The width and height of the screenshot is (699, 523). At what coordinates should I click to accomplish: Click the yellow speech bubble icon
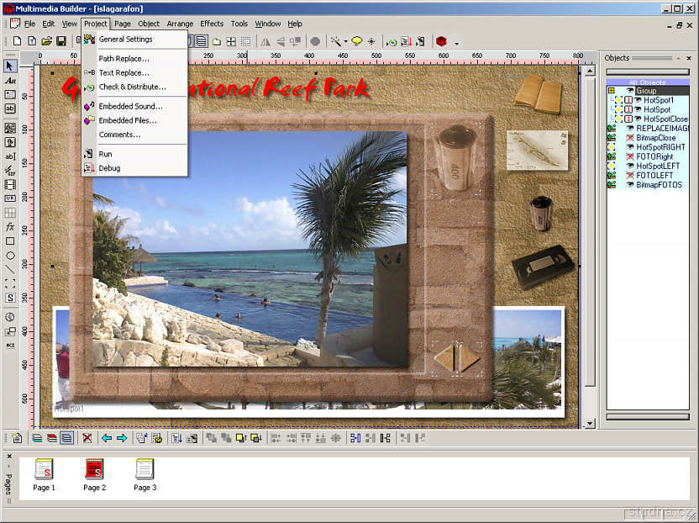point(356,41)
